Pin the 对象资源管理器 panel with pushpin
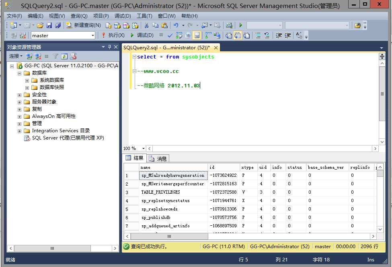Image resolution: width=392 pixels, height=267 pixels. [109, 47]
